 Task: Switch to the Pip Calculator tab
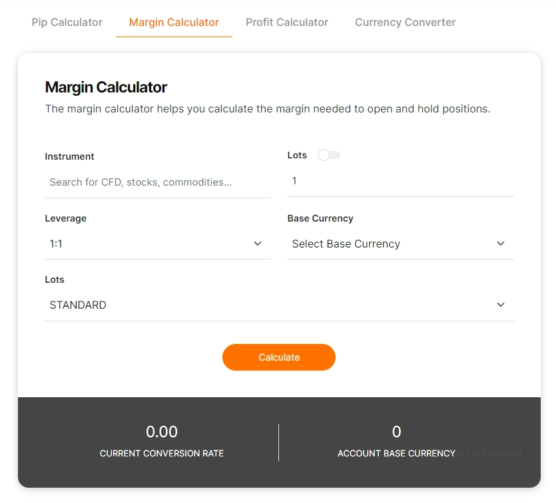click(67, 22)
